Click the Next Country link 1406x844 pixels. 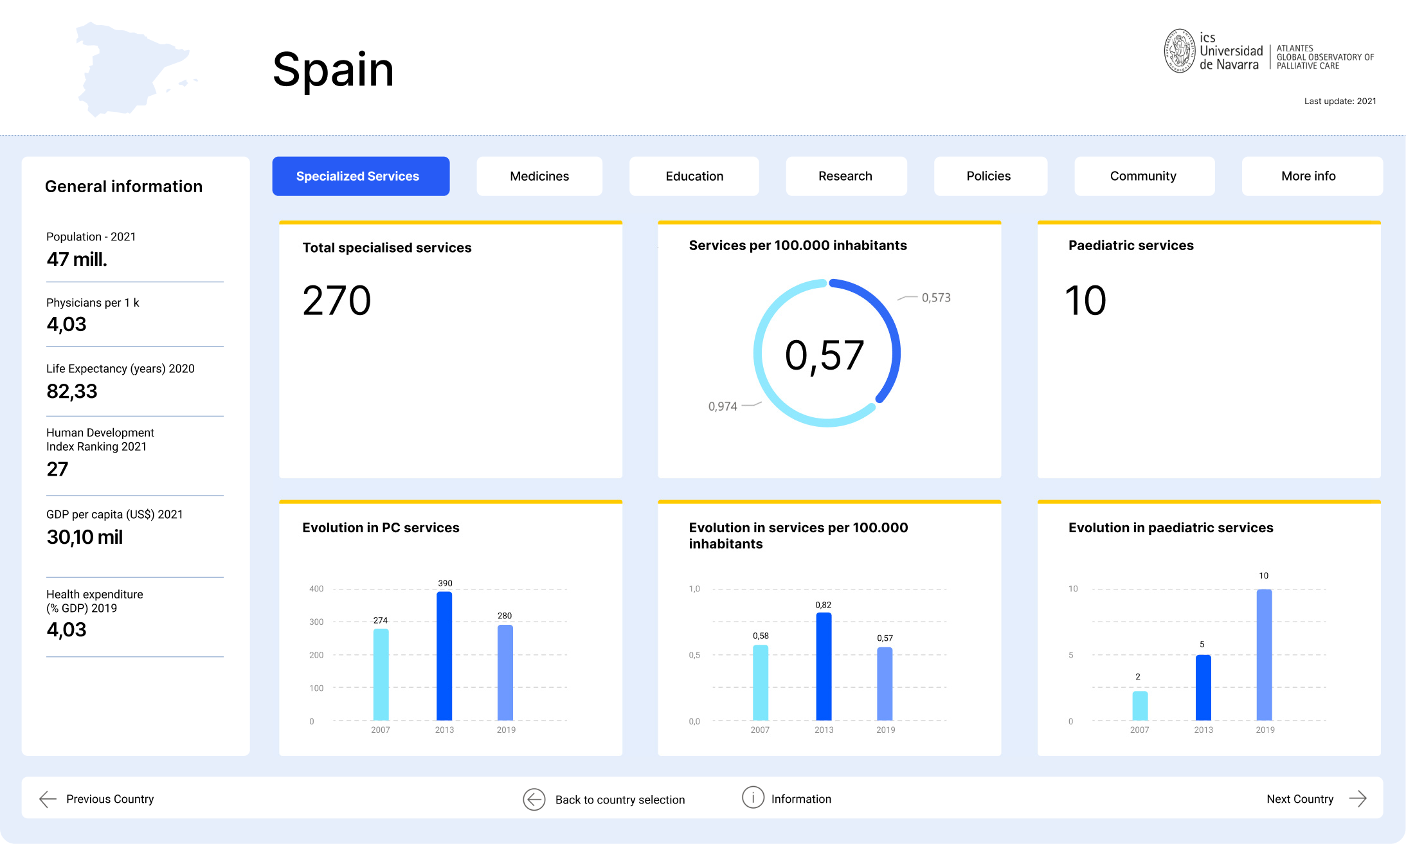click(1300, 799)
